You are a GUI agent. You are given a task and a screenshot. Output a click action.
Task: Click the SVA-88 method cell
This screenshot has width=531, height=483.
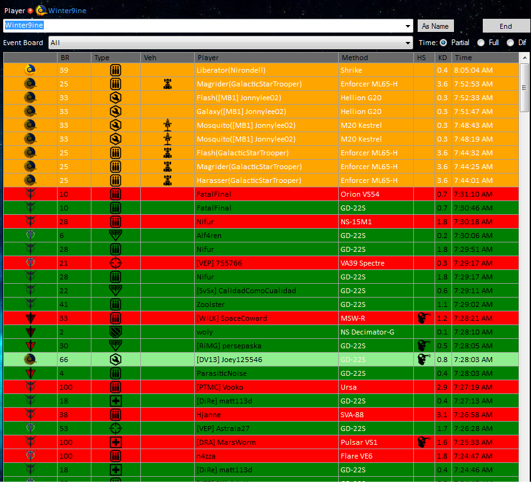(376, 415)
